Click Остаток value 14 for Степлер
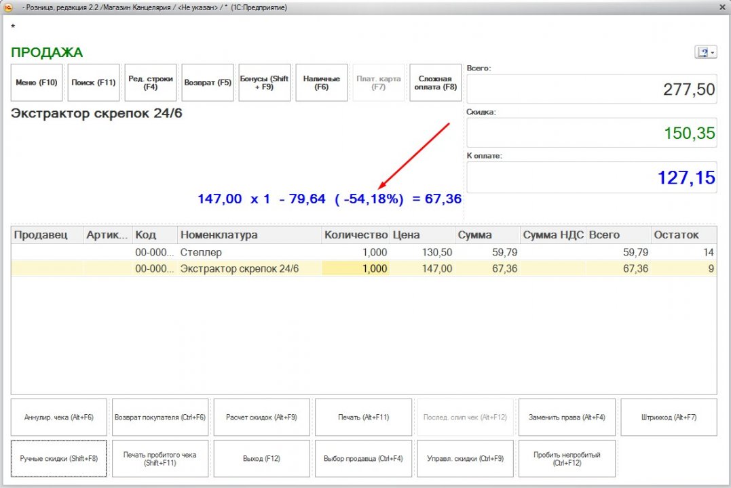Viewport: 731px width, 488px height. point(684,252)
